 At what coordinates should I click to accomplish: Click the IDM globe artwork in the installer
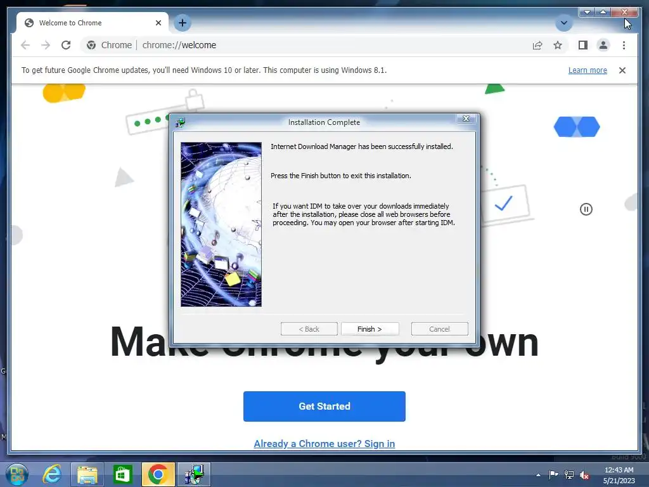point(221,224)
